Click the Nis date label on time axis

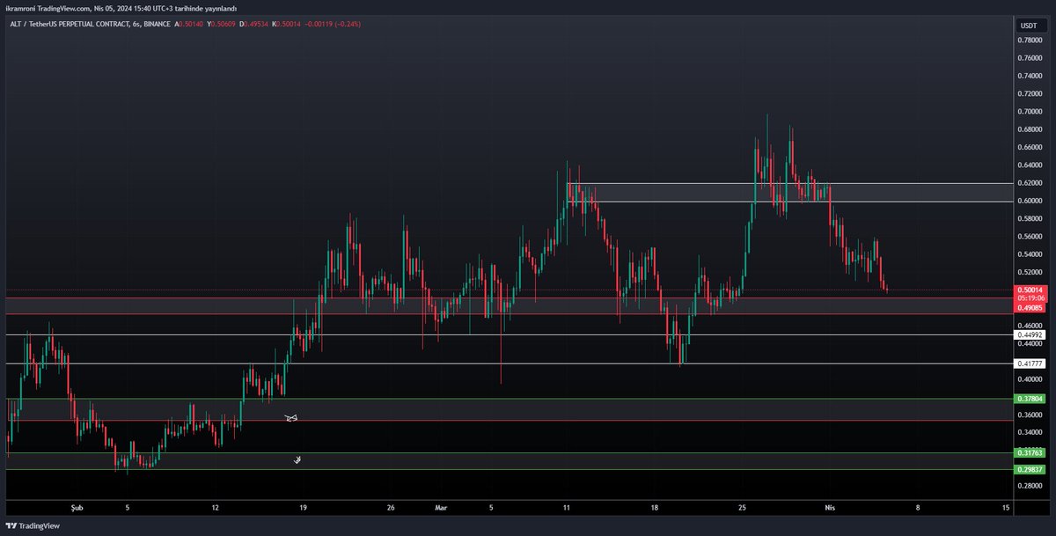tap(829, 507)
